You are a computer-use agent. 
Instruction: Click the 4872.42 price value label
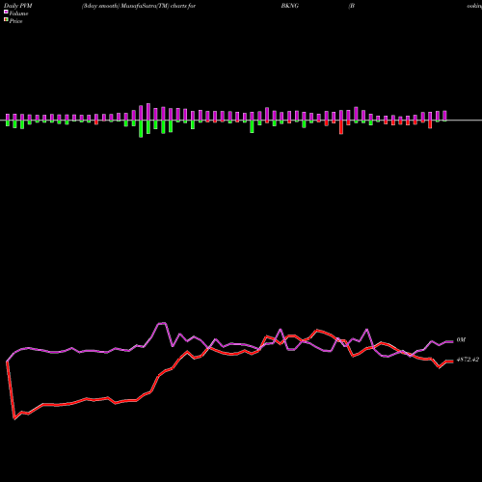pyautogui.click(x=468, y=360)
